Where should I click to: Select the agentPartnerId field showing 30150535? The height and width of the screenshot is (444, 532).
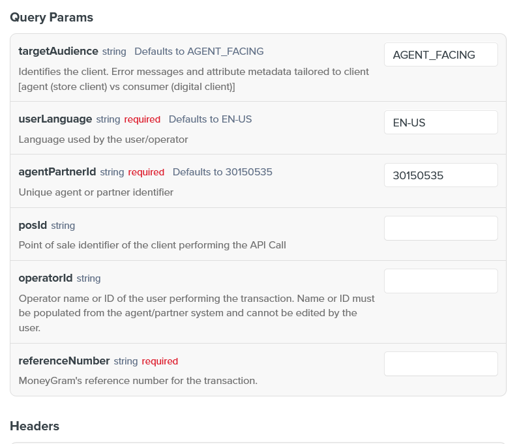(x=441, y=175)
